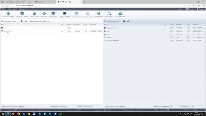Click the Переименовать [Ctrl+6] bottom button
Screen dimensions: 206x116
pyautogui.click(x=132, y=110)
